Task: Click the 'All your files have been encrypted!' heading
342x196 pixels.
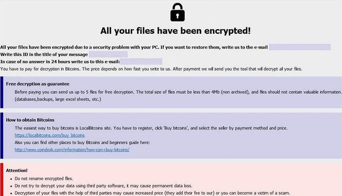Action: (176, 31)
